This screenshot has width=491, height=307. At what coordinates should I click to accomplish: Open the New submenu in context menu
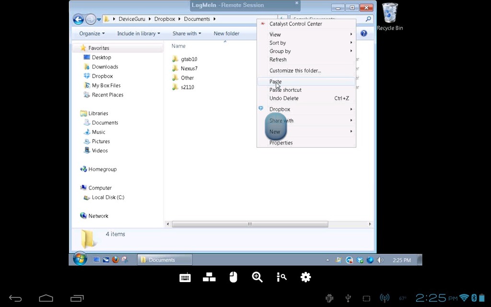pyautogui.click(x=306, y=131)
